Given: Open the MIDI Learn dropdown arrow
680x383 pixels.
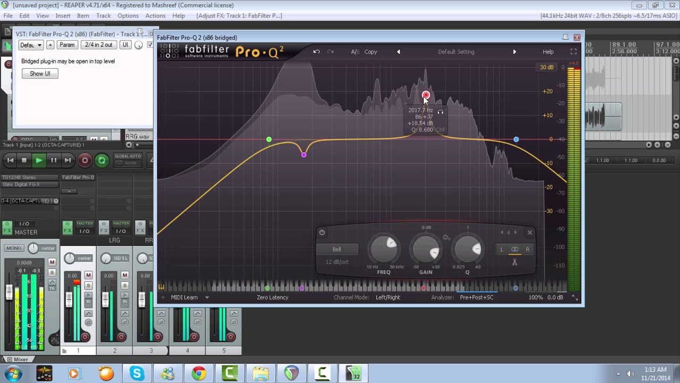Looking at the screenshot, I should point(207,297).
